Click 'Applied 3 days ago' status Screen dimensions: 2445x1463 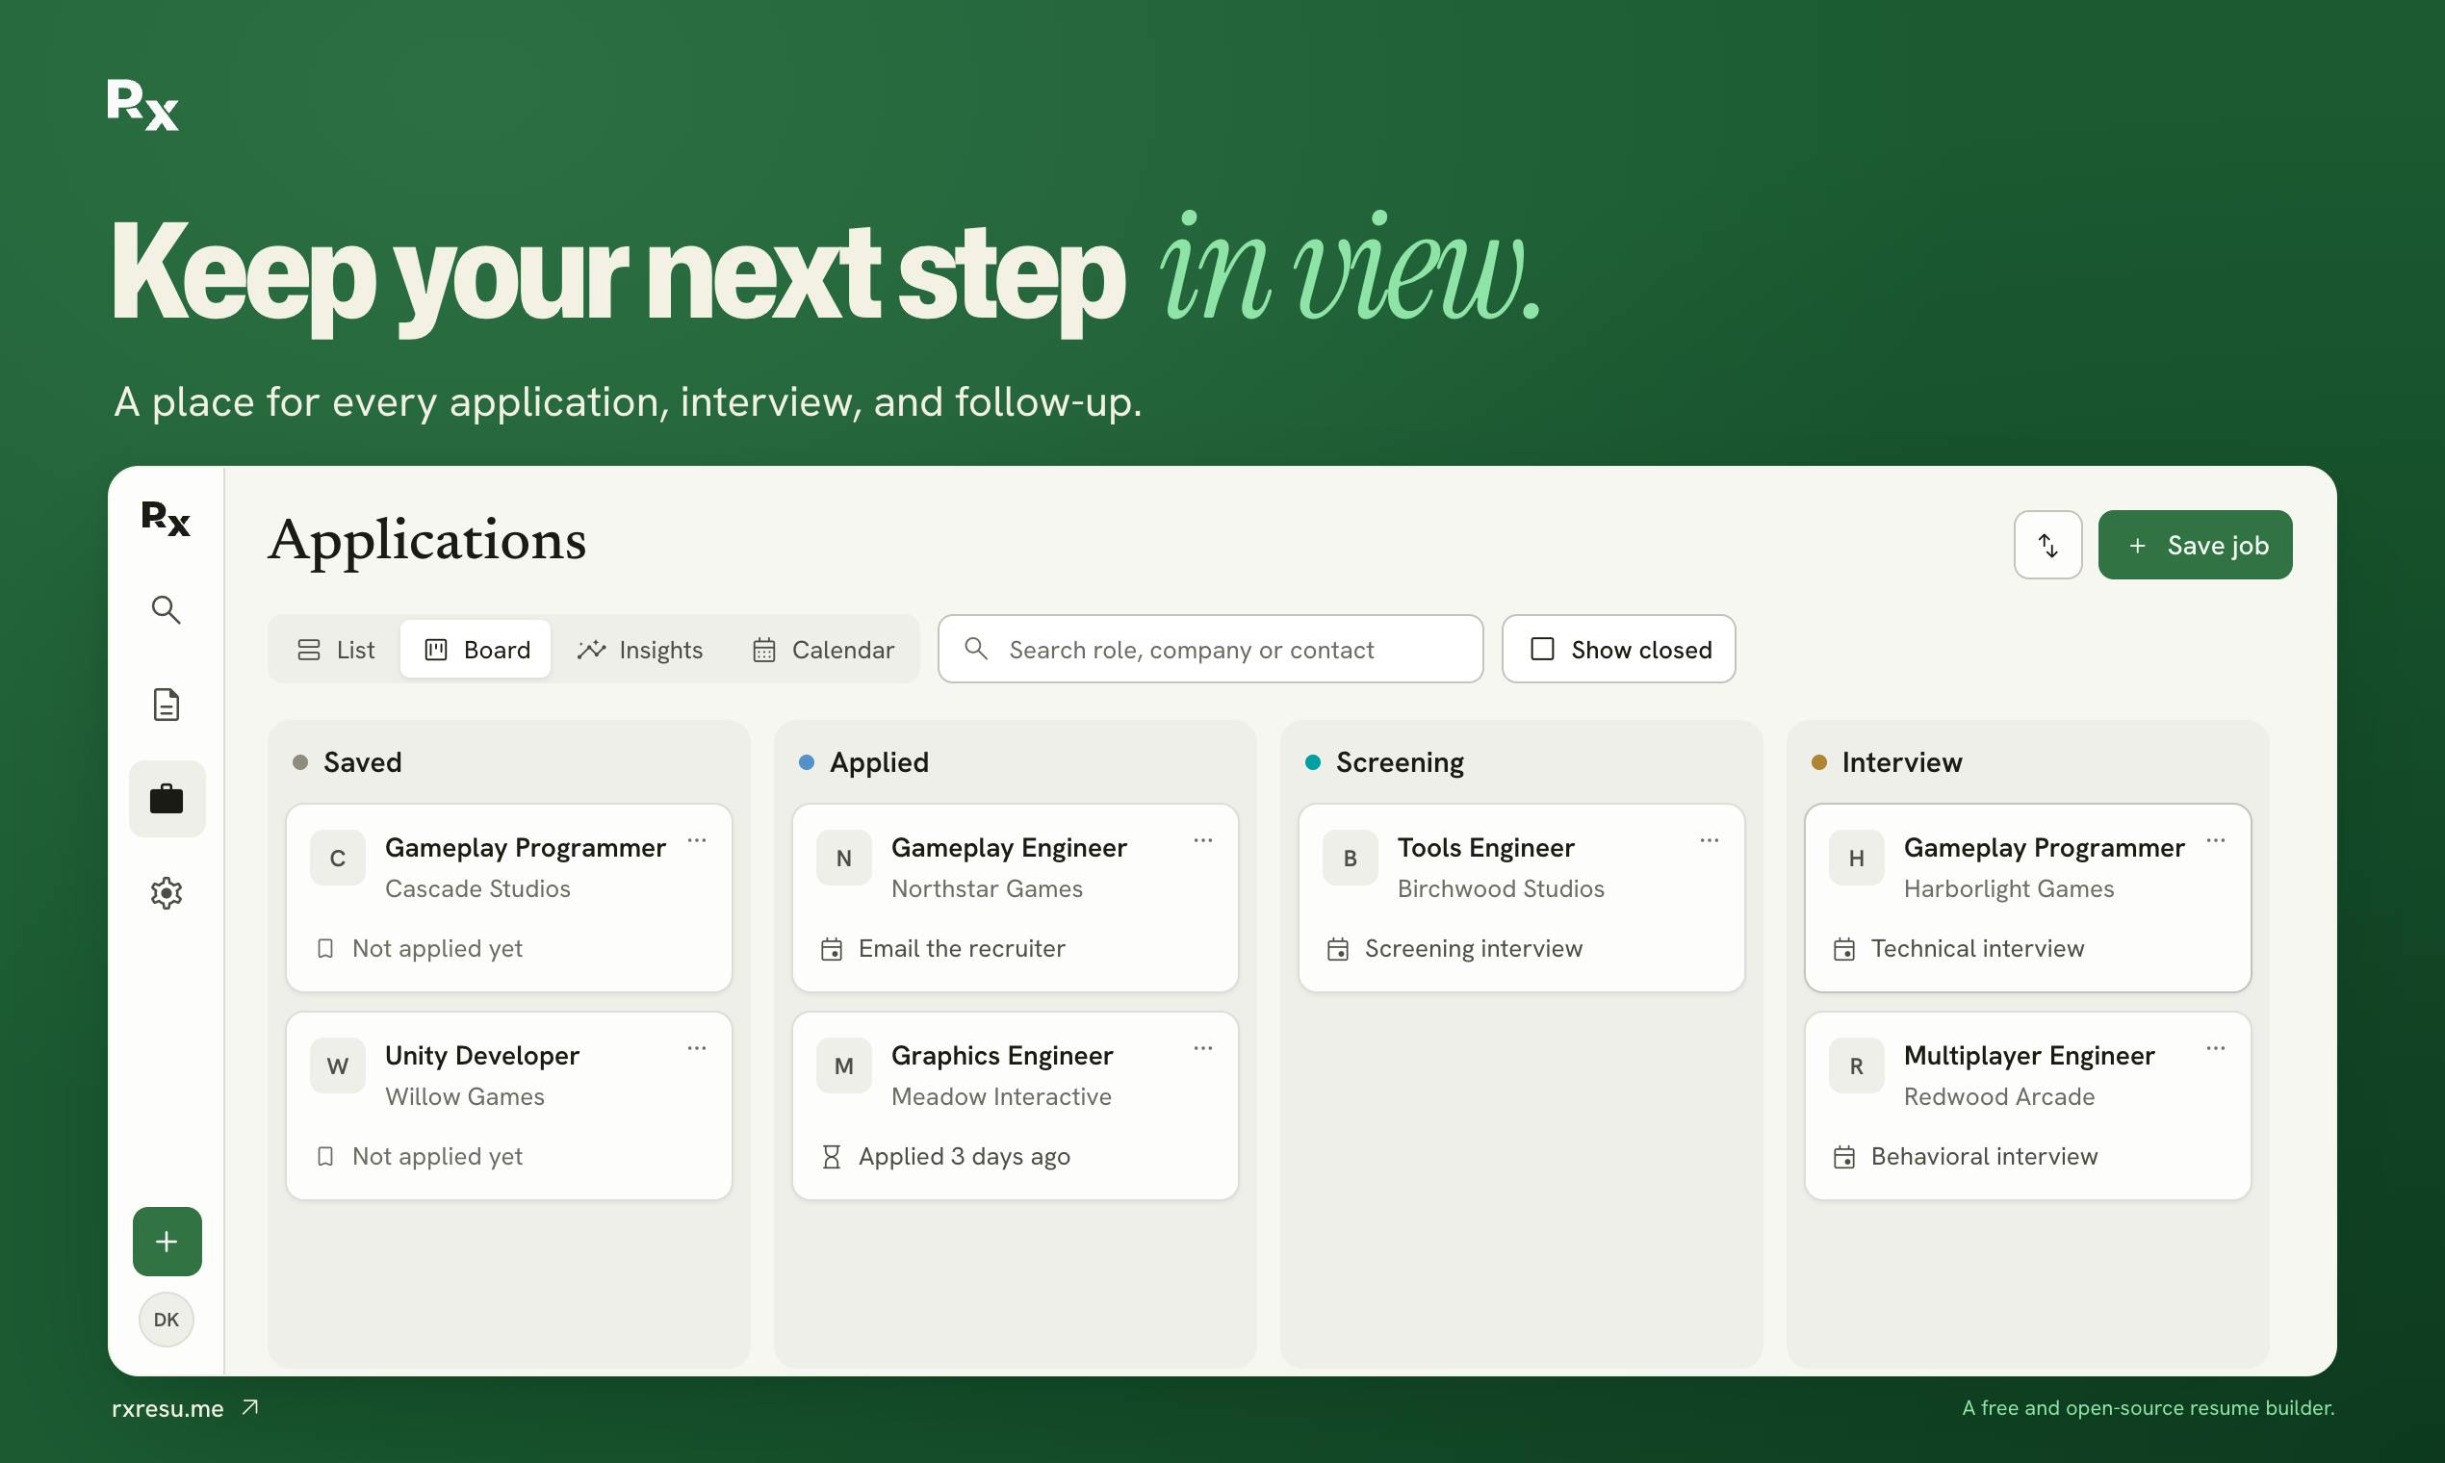pos(965,1156)
